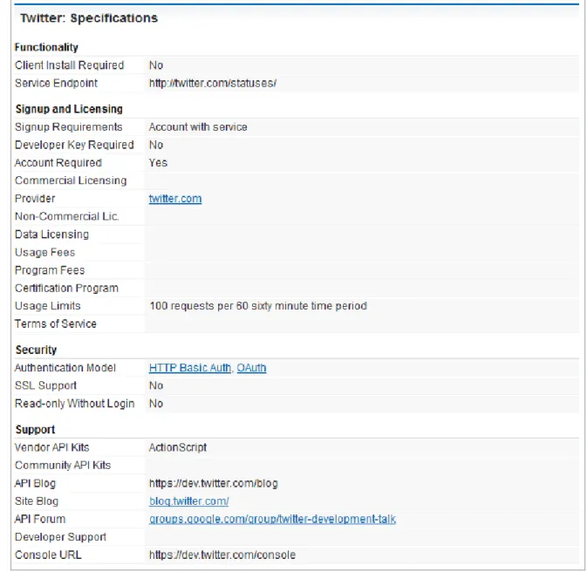This screenshot has width=587, height=572.
Task: Follow the HTTP Basic Auth link
Action: (190, 368)
